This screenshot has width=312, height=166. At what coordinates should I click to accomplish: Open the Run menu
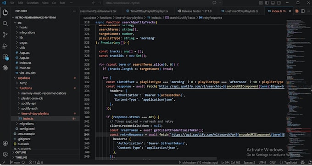(62, 3)
